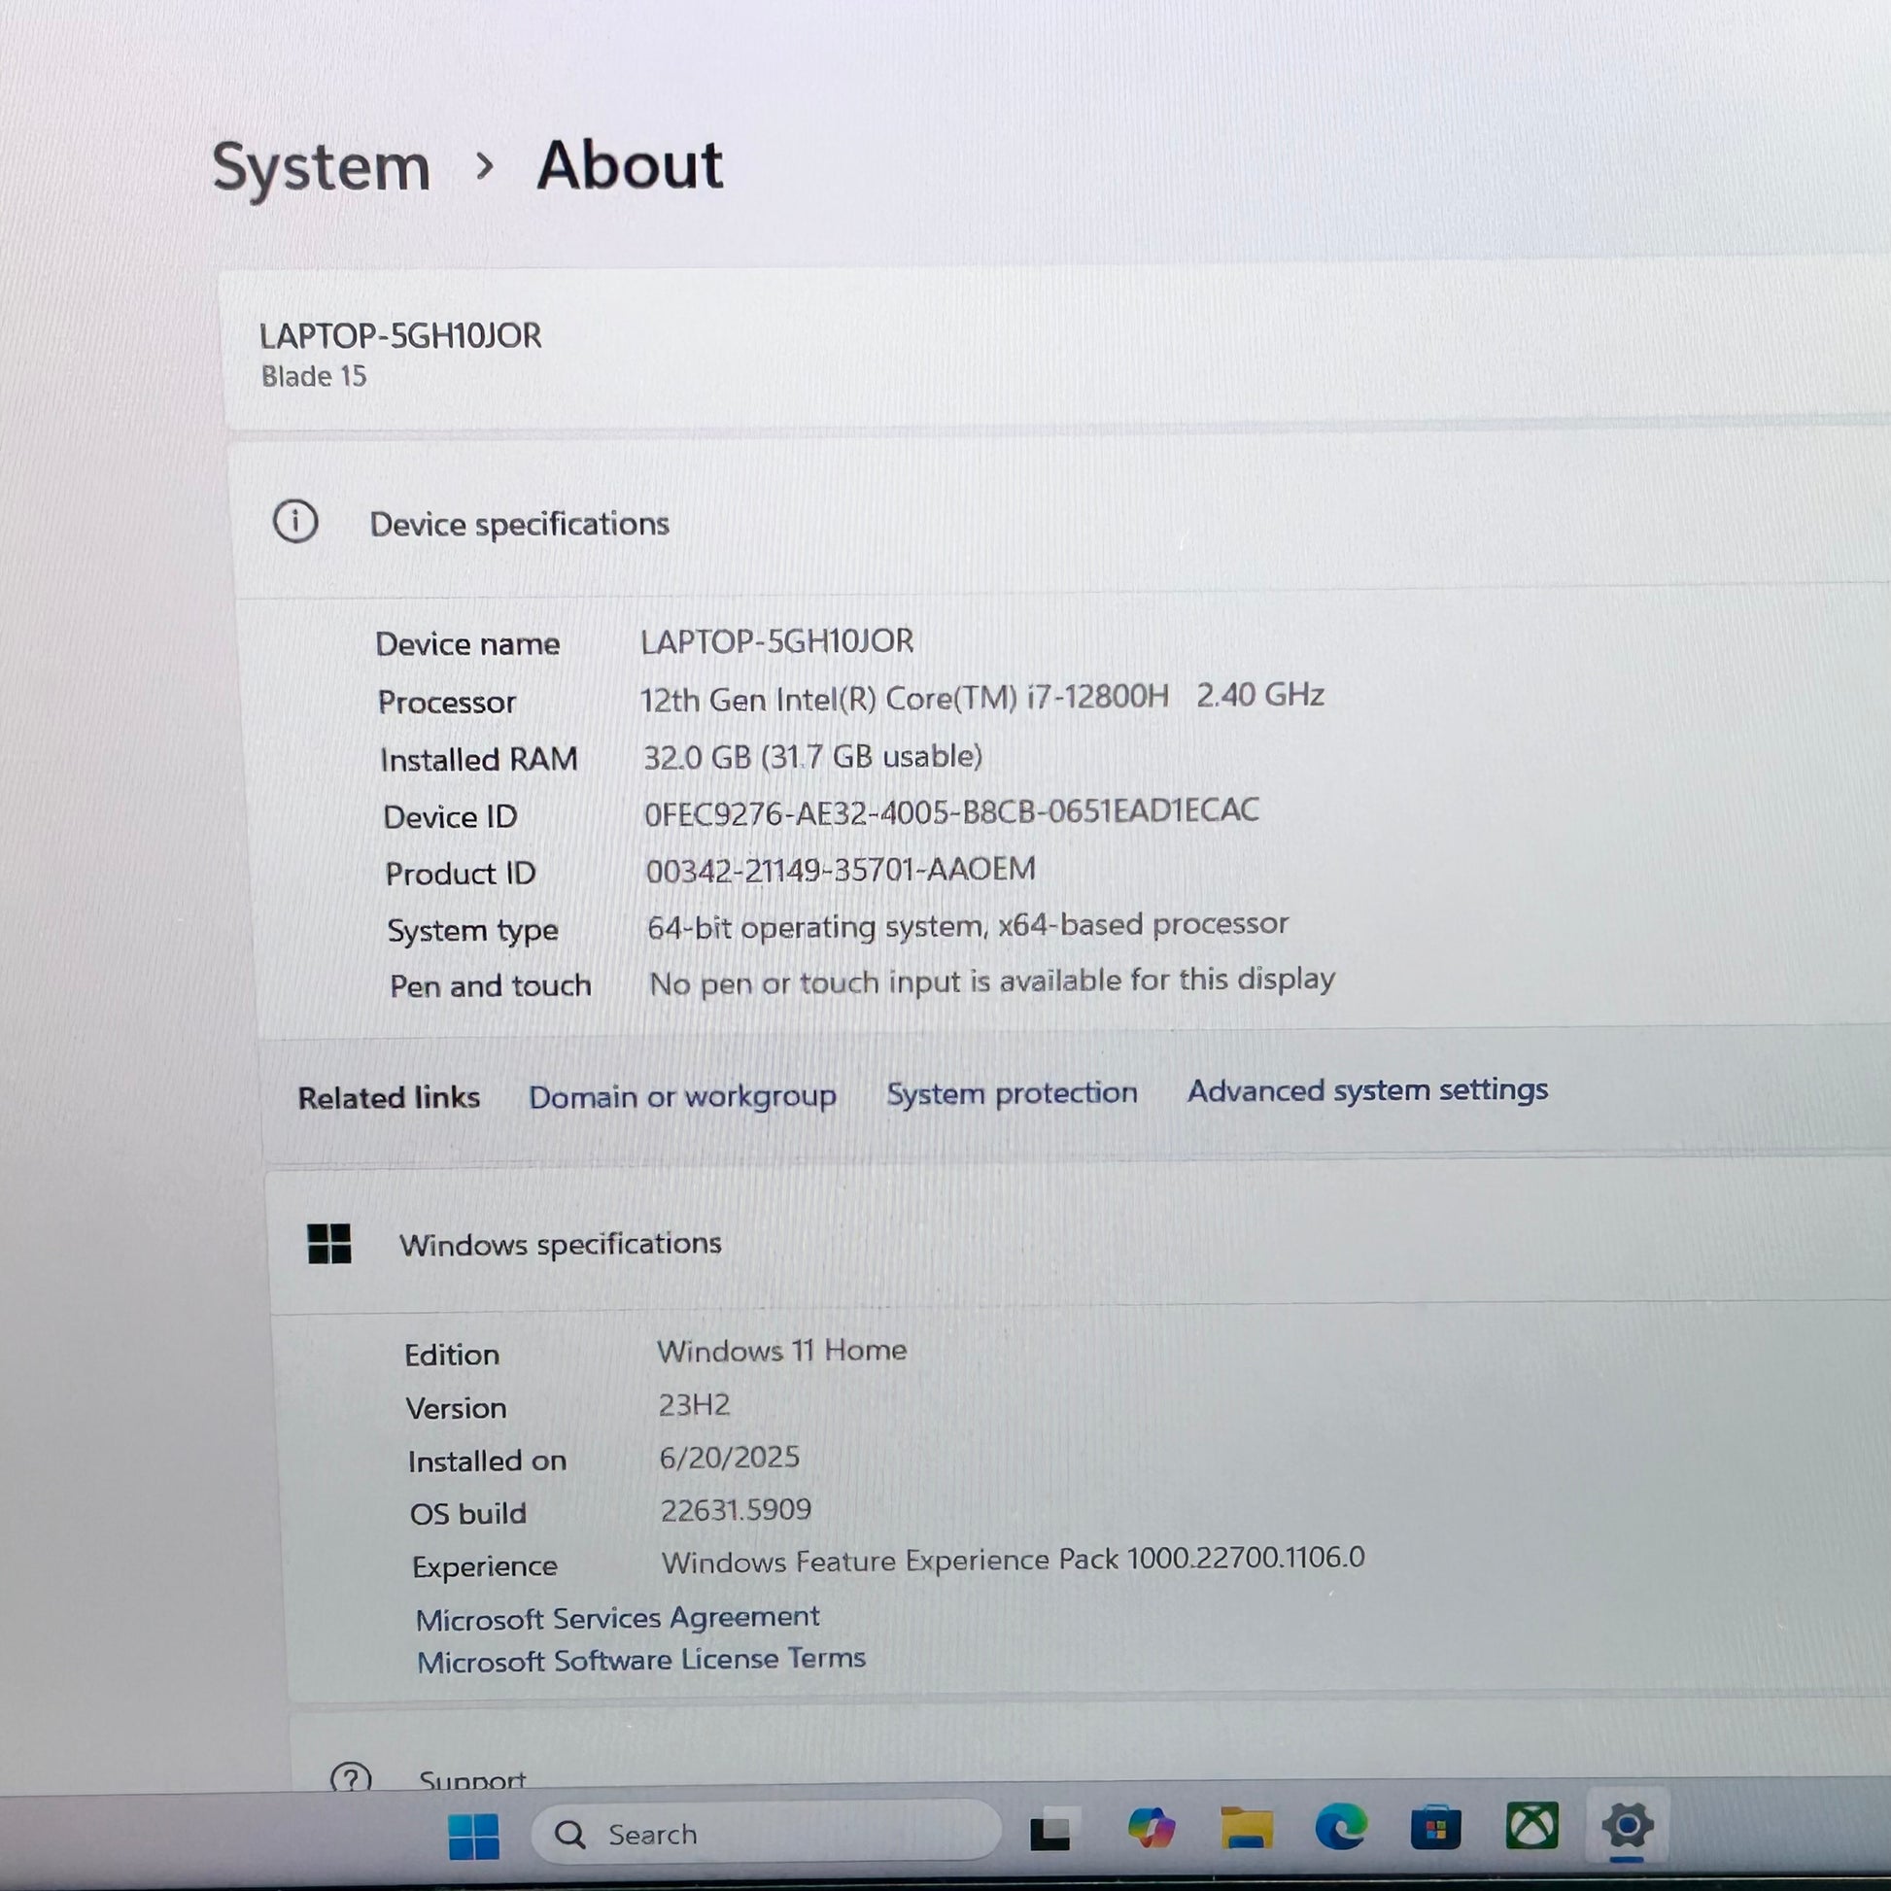Open the Domain or workgroup link
This screenshot has height=1891, width=1891.
(x=682, y=1096)
